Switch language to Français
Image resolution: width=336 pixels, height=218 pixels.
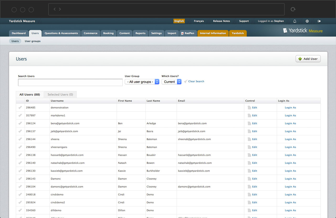coord(199,21)
